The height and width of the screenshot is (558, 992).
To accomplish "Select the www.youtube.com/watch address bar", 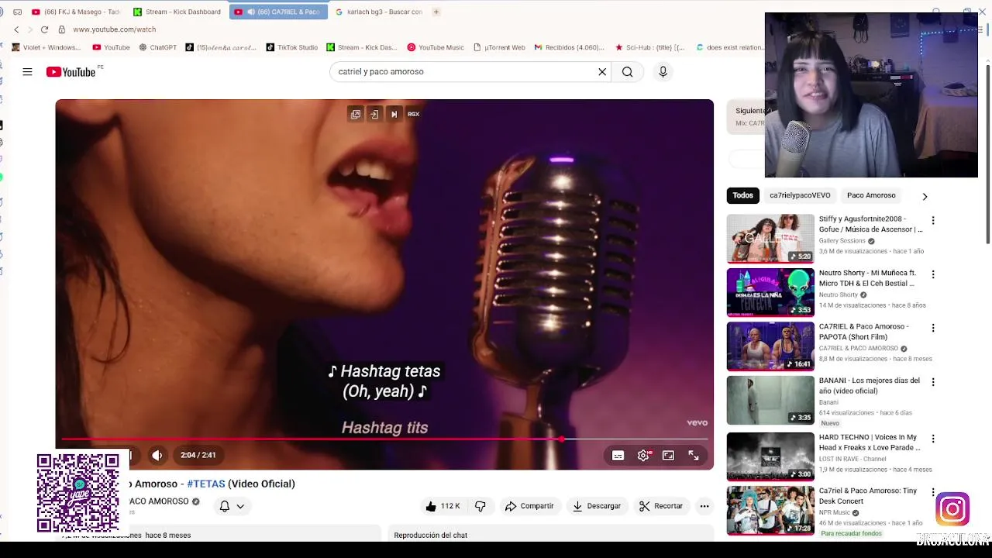I will pos(114,29).
